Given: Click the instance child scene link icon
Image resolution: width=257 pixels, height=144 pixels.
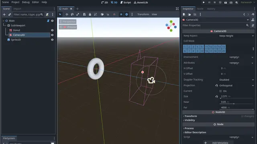Looking at the screenshot, I should [10, 14].
